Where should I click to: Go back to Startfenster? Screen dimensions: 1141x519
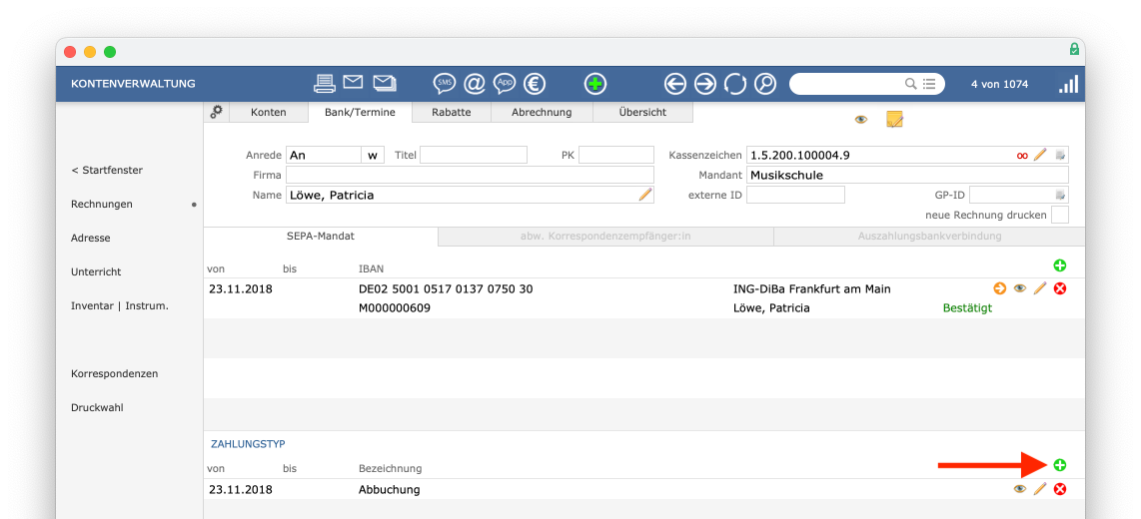tap(107, 170)
